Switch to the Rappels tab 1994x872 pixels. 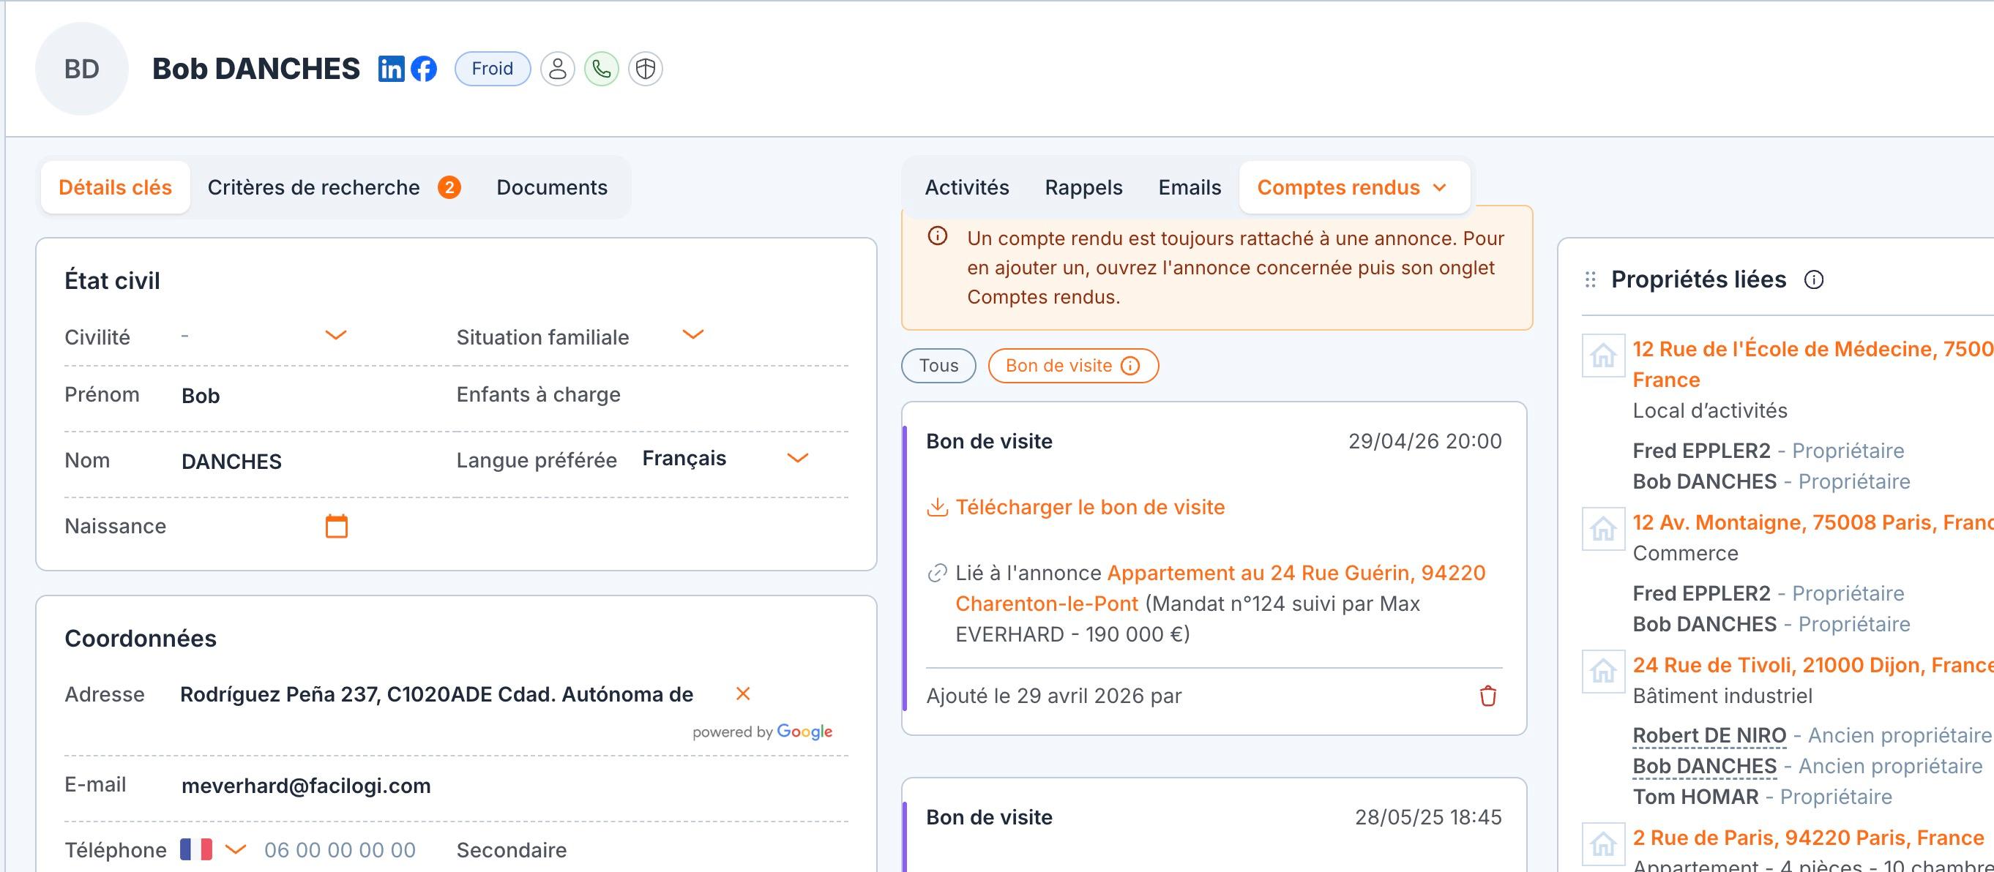tap(1083, 187)
